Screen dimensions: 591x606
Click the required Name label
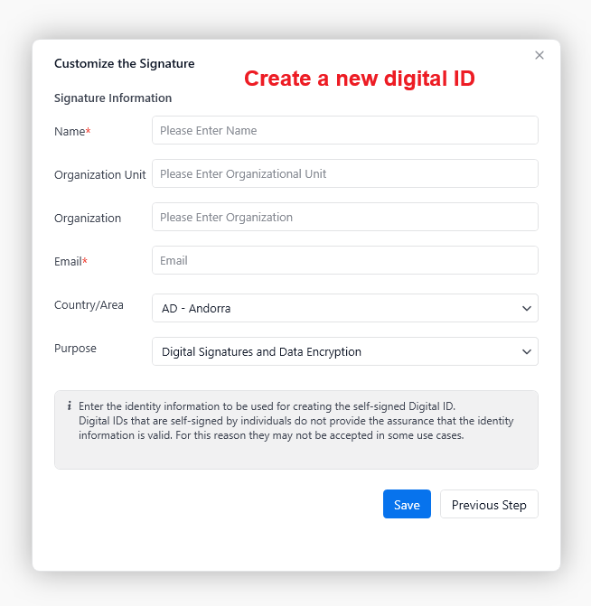[x=72, y=132]
